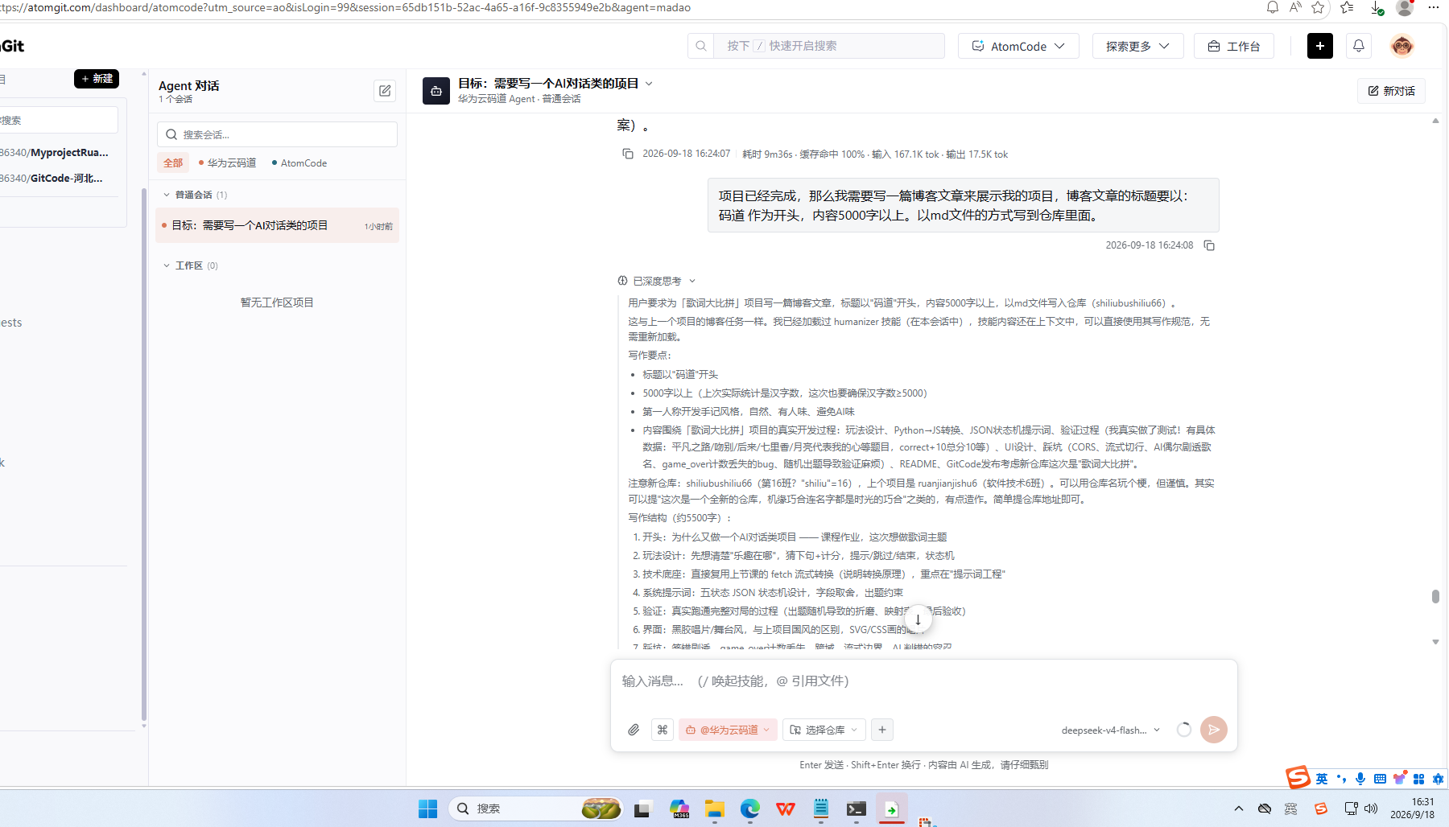The image size is (1449, 827).
Task: Open the deepseek-v4-flash model dropdown
Action: click(x=1111, y=730)
